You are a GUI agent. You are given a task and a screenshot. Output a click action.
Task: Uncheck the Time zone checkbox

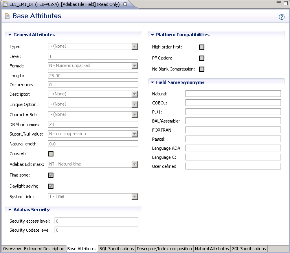pyautogui.click(x=51, y=175)
